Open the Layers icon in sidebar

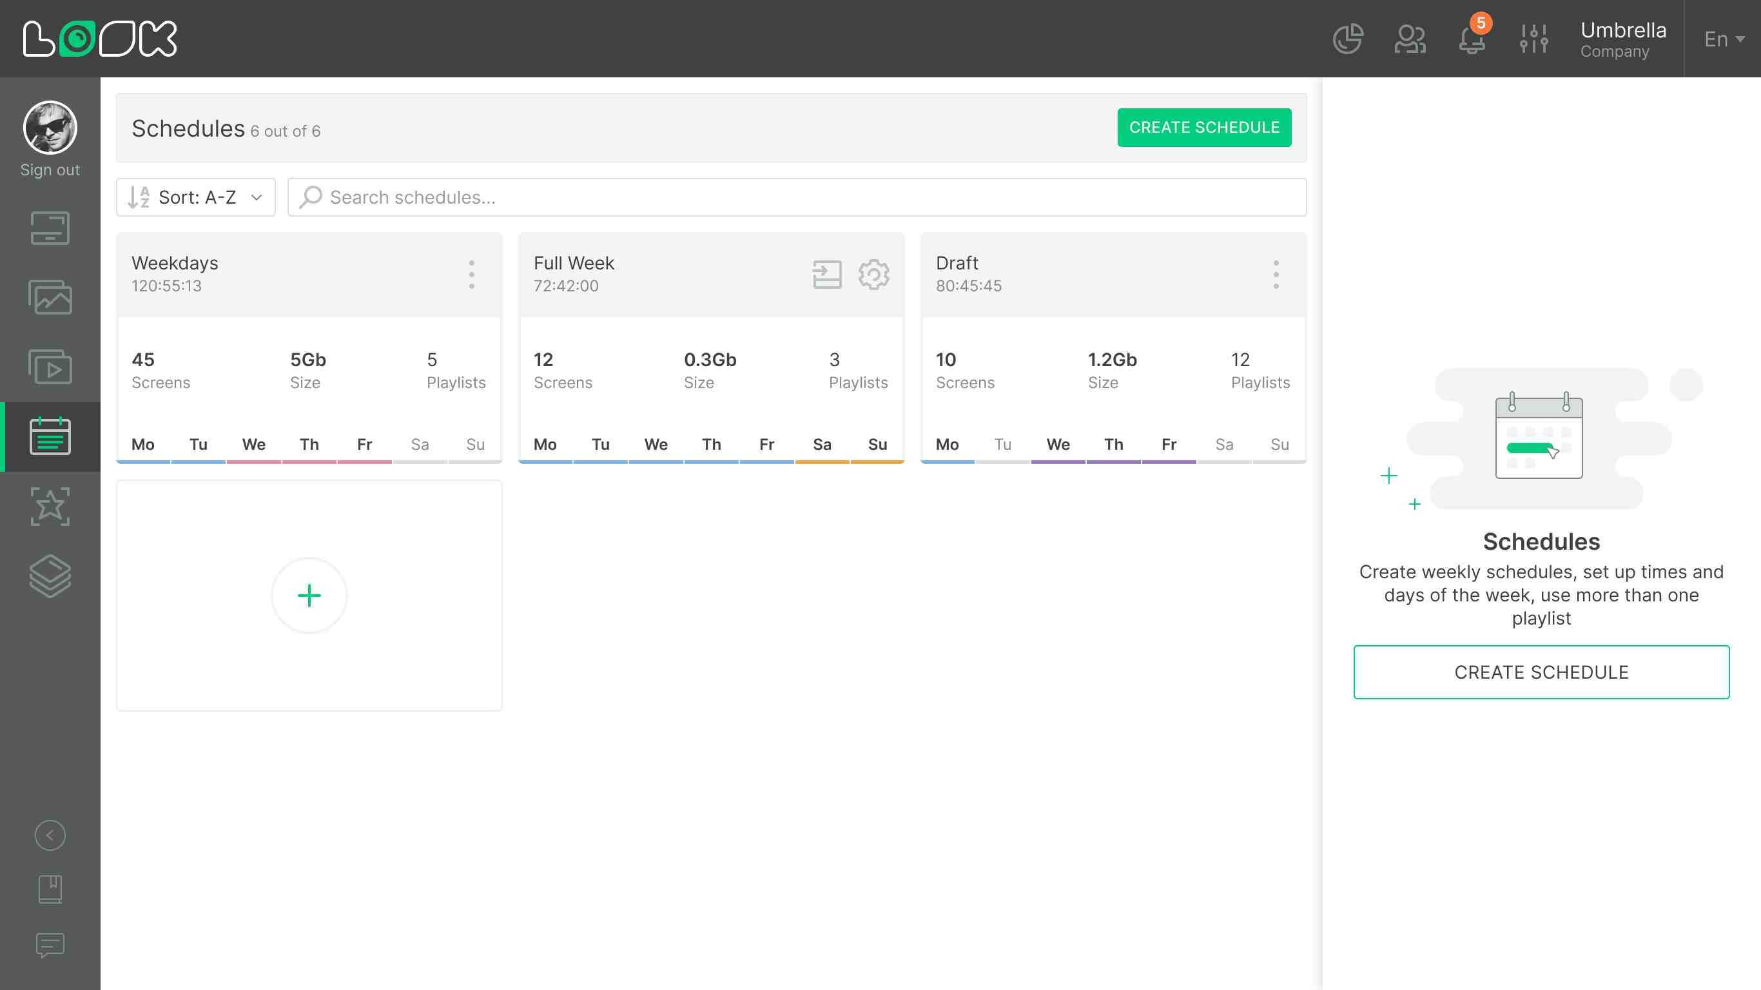tap(50, 576)
